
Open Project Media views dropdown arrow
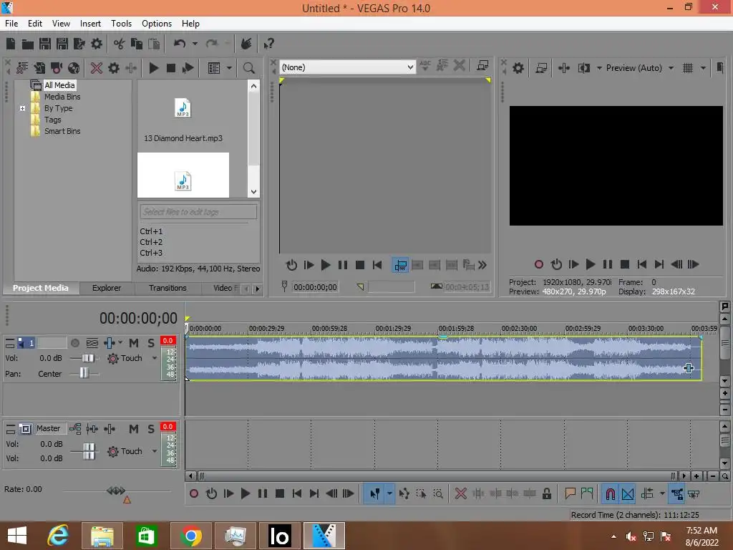(x=230, y=68)
